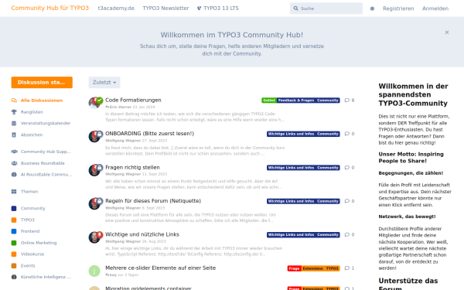
Task: Open the Themen sidebar text link
Action: [x=29, y=192]
